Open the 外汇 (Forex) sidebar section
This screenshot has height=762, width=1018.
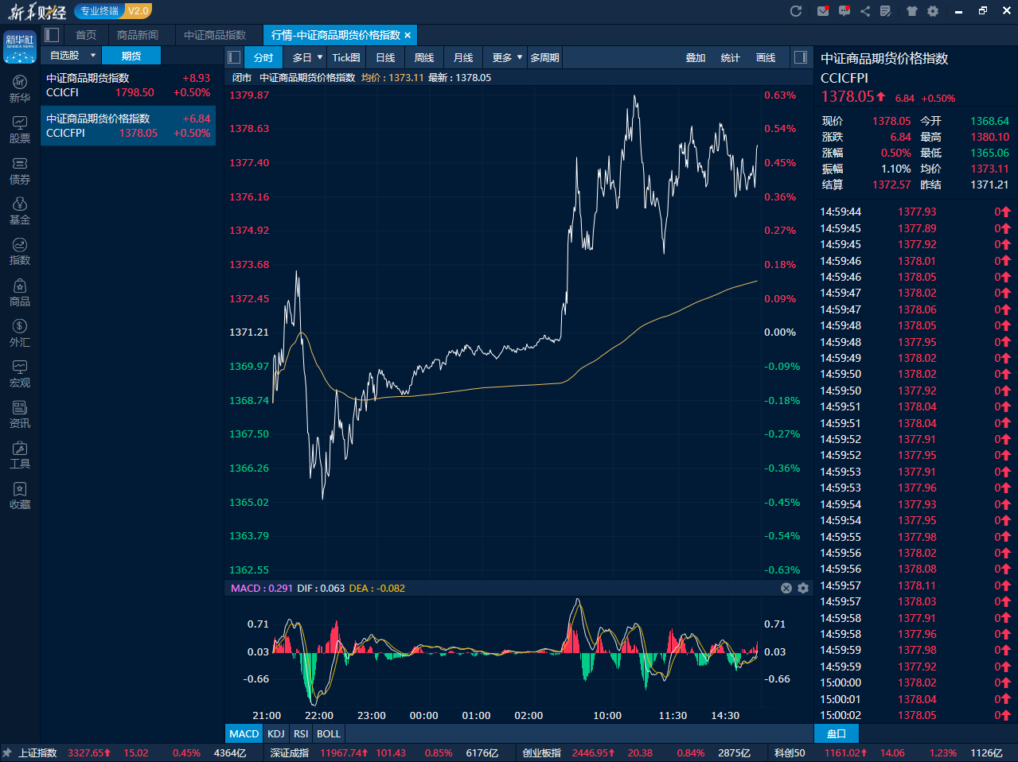[x=20, y=332]
